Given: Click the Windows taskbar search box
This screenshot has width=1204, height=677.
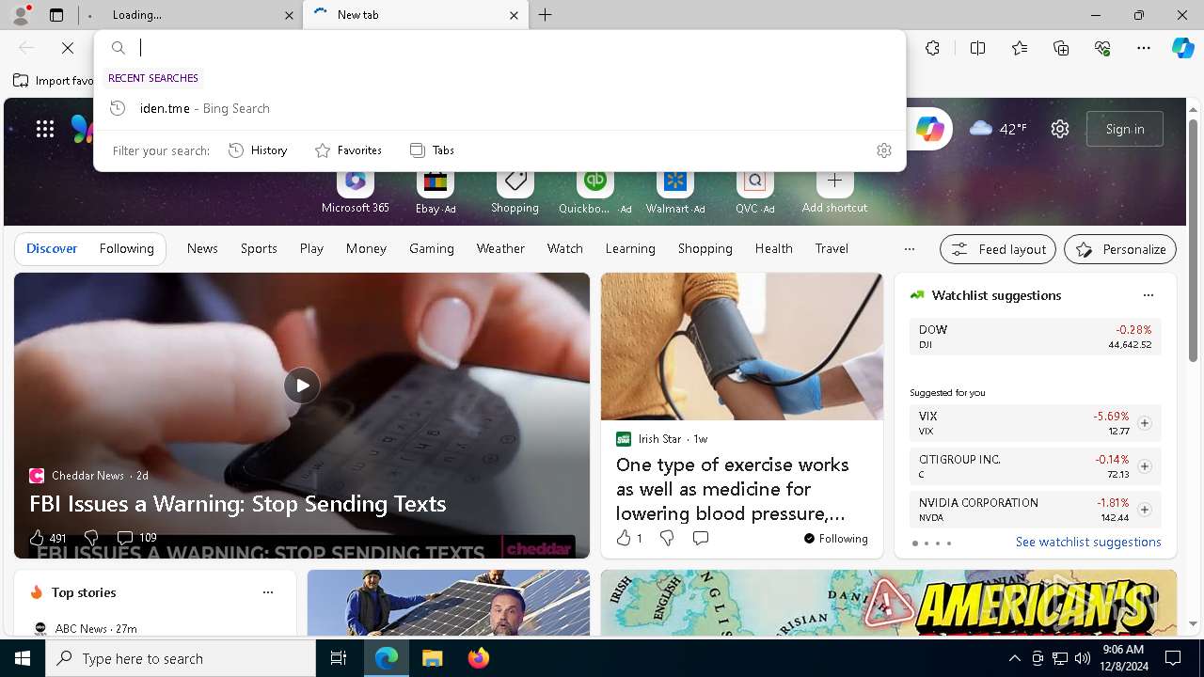Looking at the screenshot, I should (181, 658).
